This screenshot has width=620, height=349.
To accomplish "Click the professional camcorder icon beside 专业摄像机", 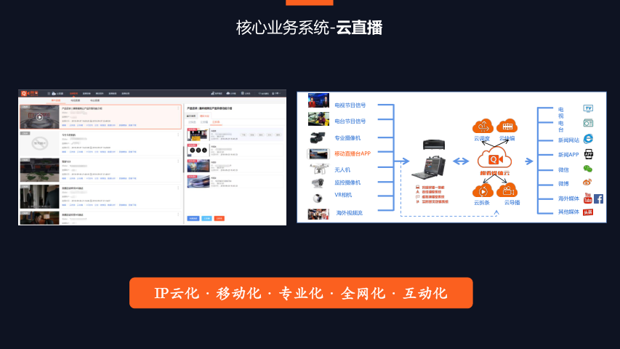I will click(x=318, y=137).
